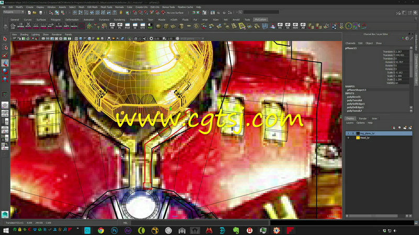Activate the Rotate tool in toolbox

tap(5, 71)
